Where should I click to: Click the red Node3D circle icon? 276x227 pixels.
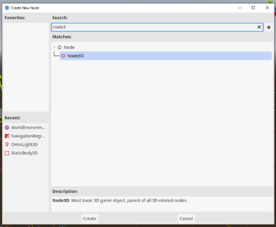(x=63, y=56)
